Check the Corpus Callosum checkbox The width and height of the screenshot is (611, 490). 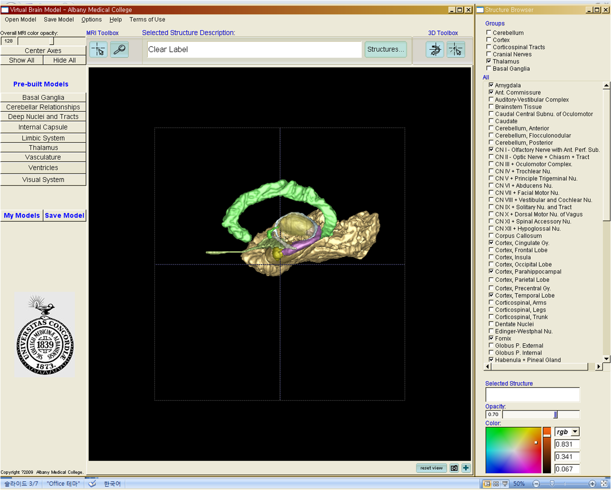491,235
